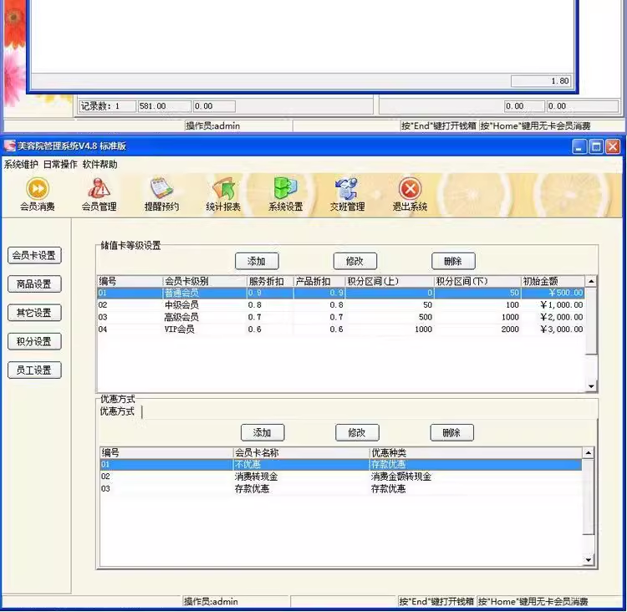Sort by 初始金额 column header
The height and width of the screenshot is (612, 627).
553,281
